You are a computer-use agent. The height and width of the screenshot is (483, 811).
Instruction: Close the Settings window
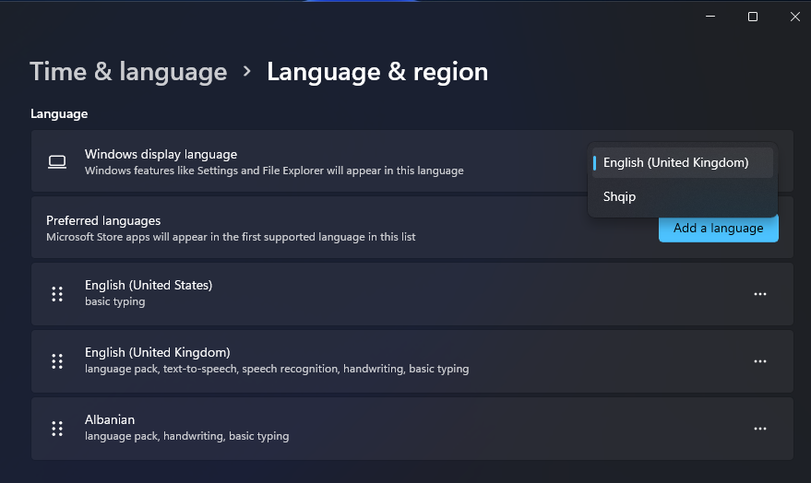click(x=795, y=17)
